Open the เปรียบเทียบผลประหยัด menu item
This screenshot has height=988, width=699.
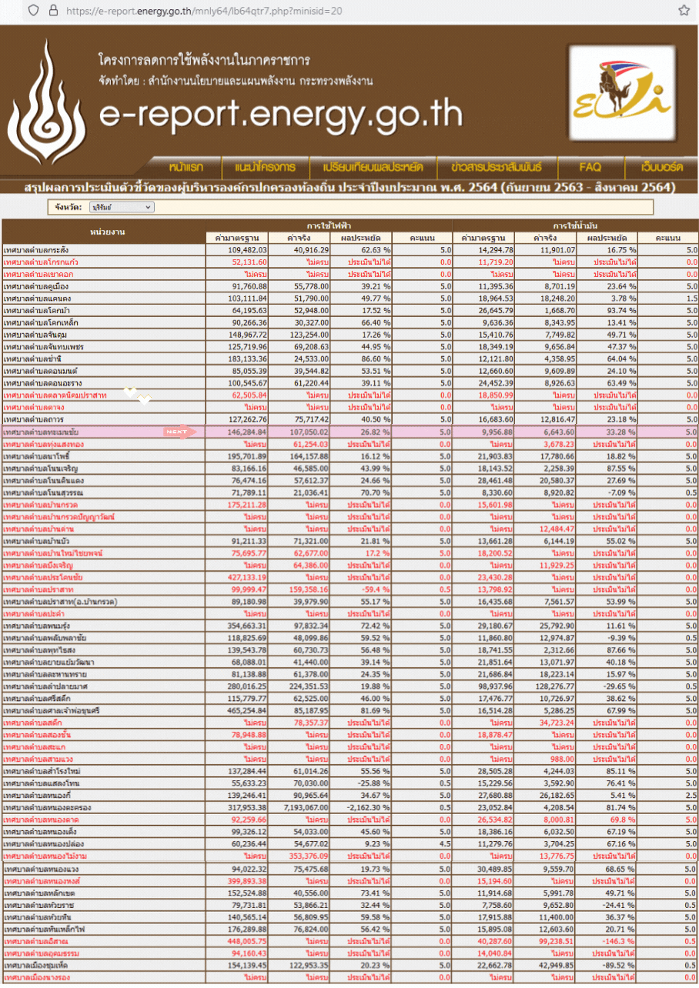(373, 167)
